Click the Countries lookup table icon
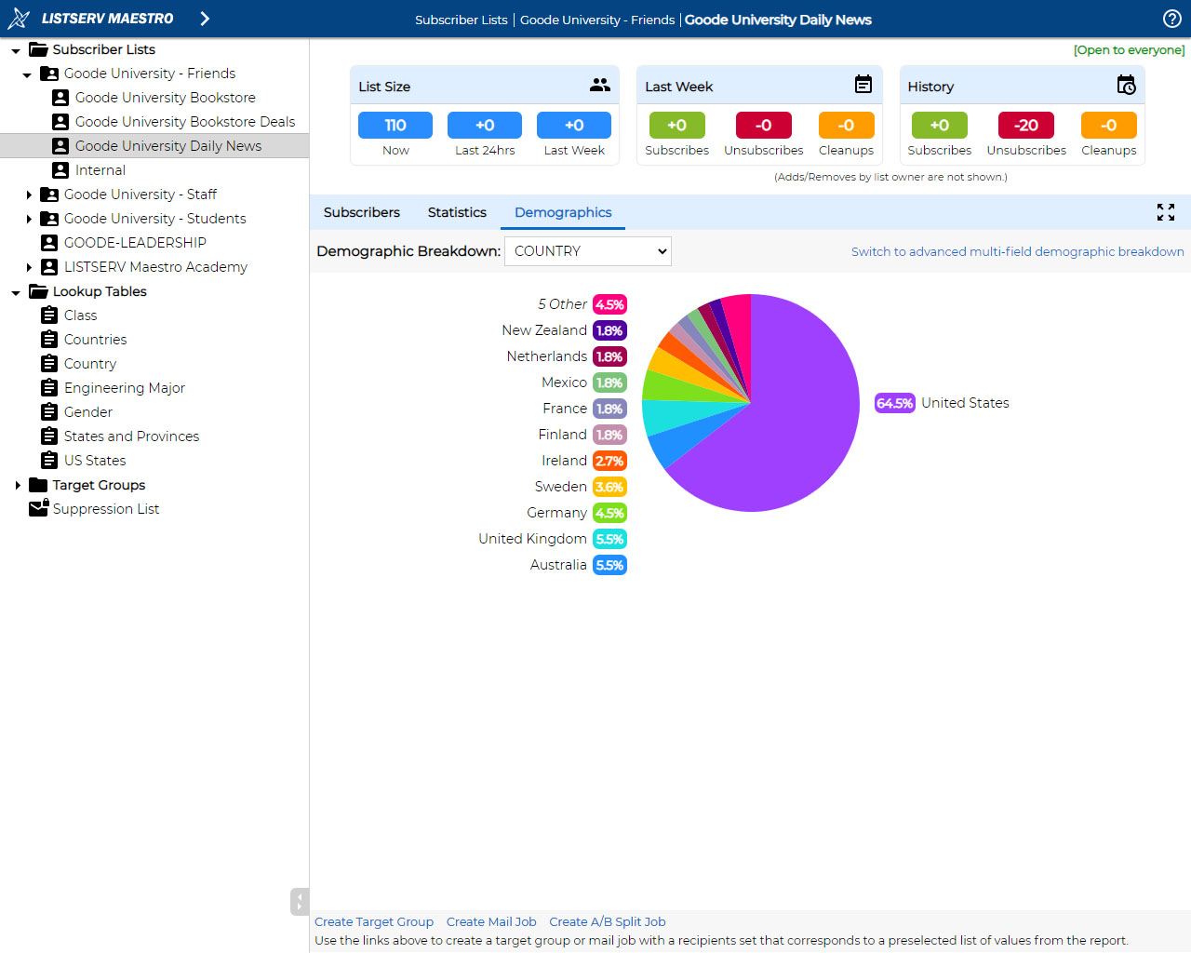The width and height of the screenshot is (1191, 953). (x=49, y=340)
